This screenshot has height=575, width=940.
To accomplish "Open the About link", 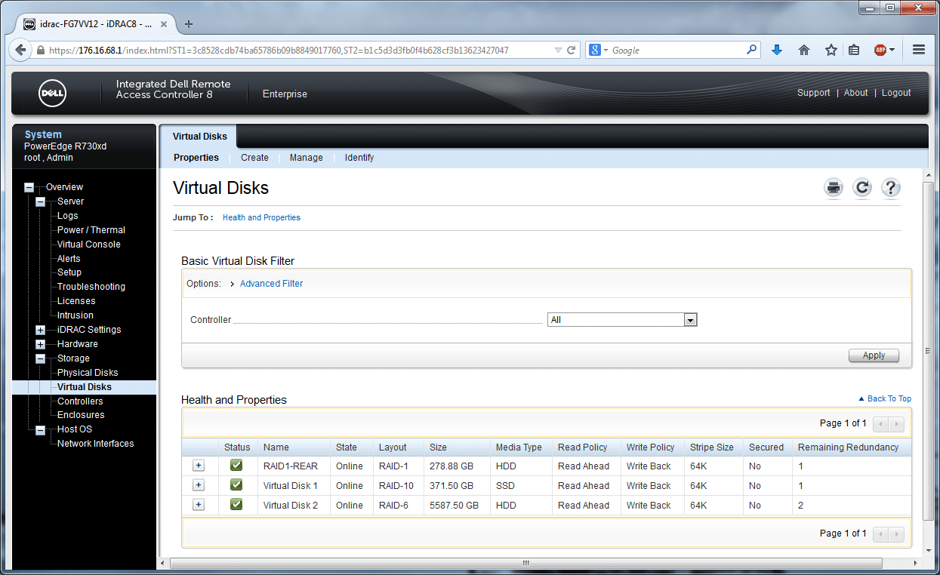I will pos(855,93).
